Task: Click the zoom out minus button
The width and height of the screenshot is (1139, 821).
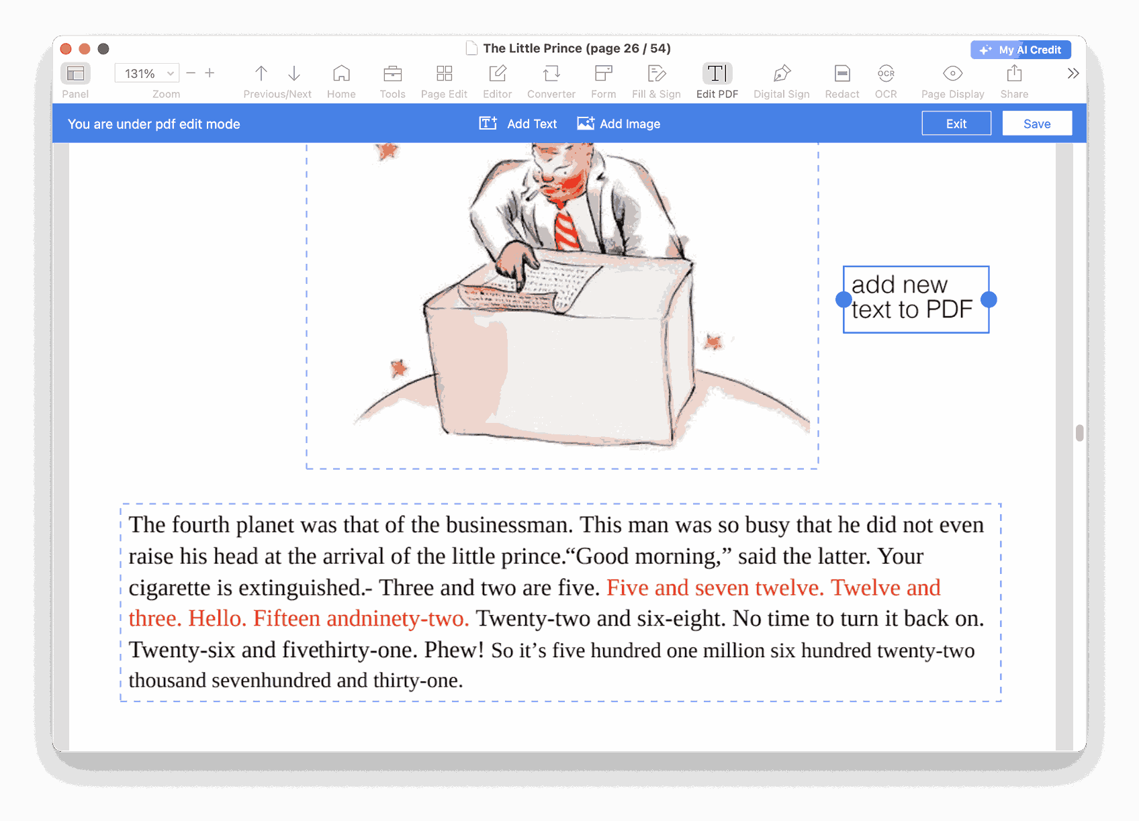Action: coord(191,73)
